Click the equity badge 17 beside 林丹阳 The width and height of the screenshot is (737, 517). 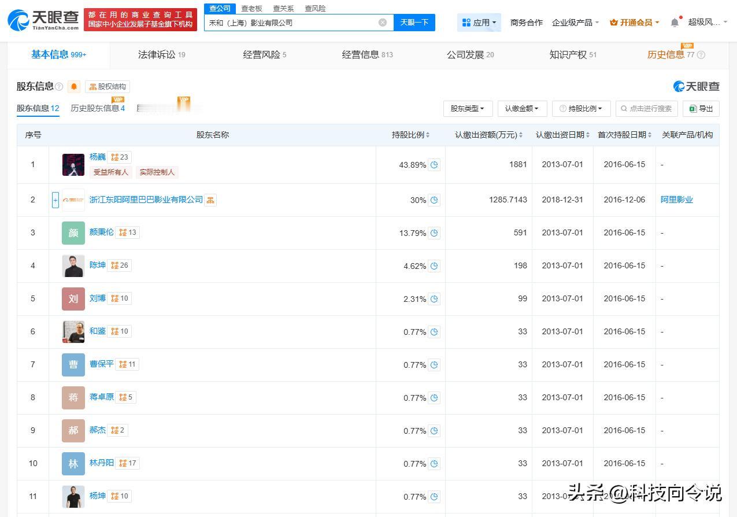pyautogui.click(x=128, y=463)
